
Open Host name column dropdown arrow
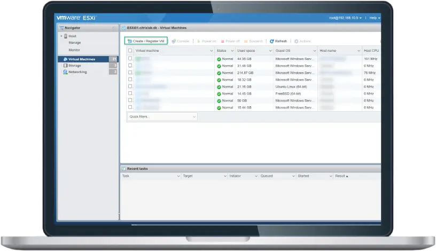coord(359,51)
